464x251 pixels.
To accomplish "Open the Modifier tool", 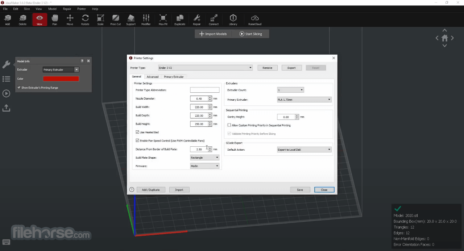I will click(x=146, y=20).
